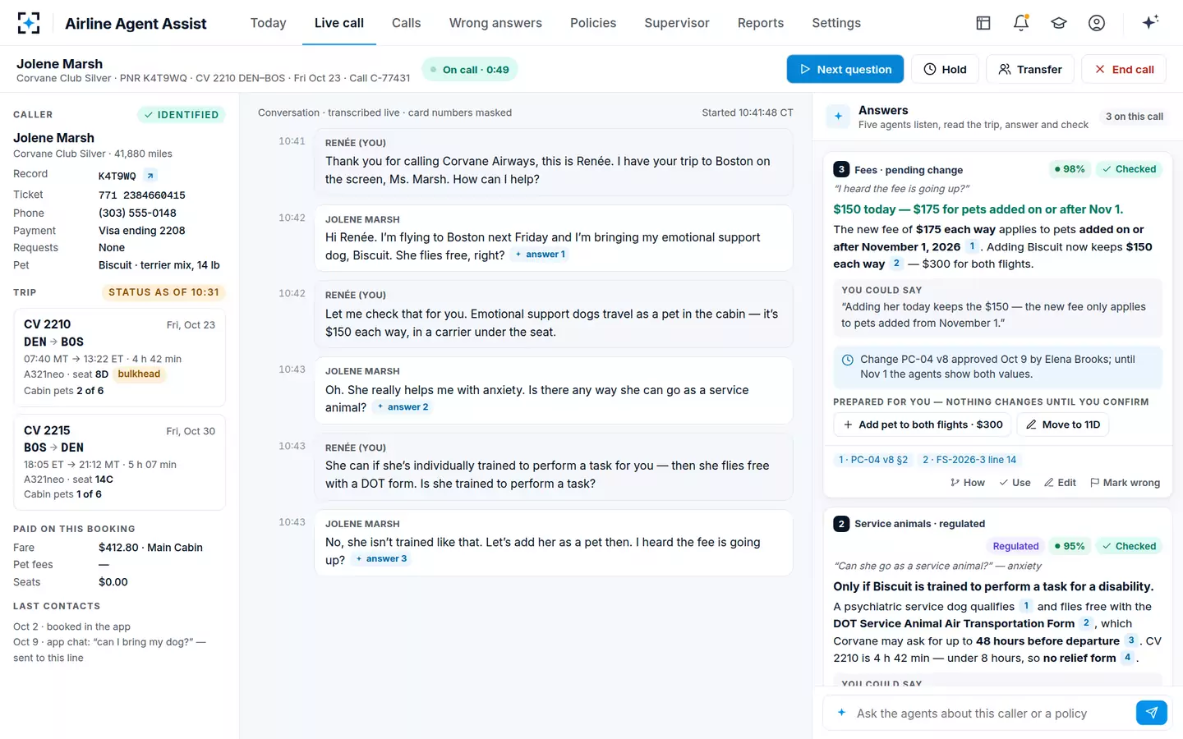Screen dimensions: 1183x739
Task: Put the caller on Hold
Action: click(945, 69)
